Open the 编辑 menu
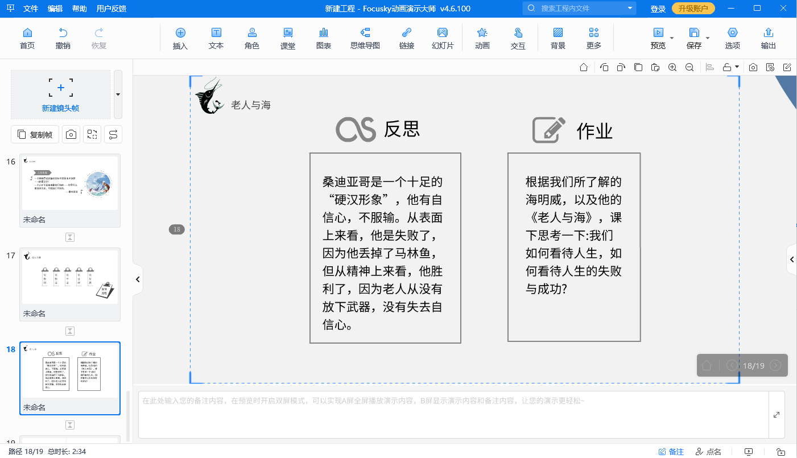The height and width of the screenshot is (458, 797). pyautogui.click(x=55, y=9)
